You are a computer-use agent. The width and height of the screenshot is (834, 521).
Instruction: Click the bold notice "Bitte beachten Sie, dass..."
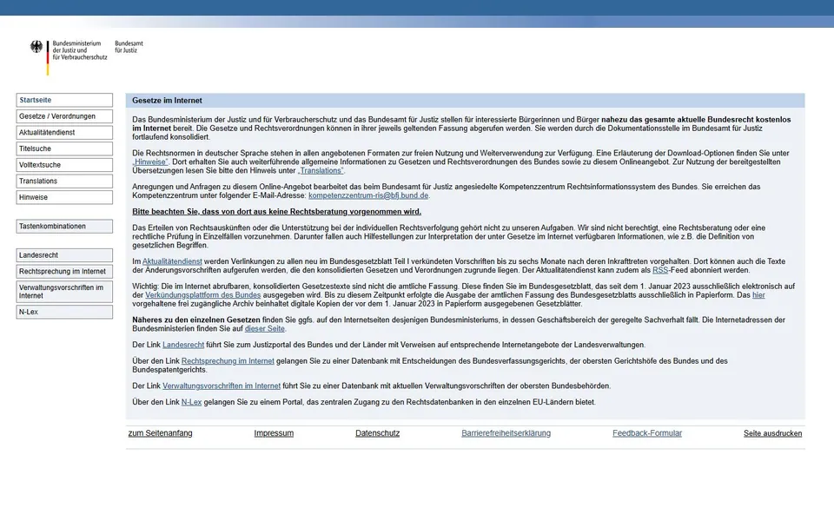tap(276, 212)
